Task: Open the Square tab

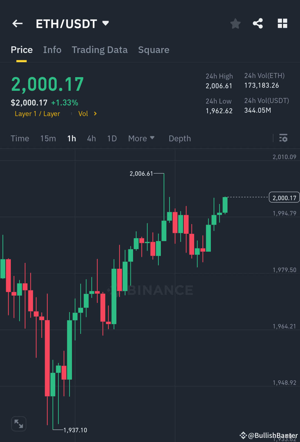Action: coord(154,50)
